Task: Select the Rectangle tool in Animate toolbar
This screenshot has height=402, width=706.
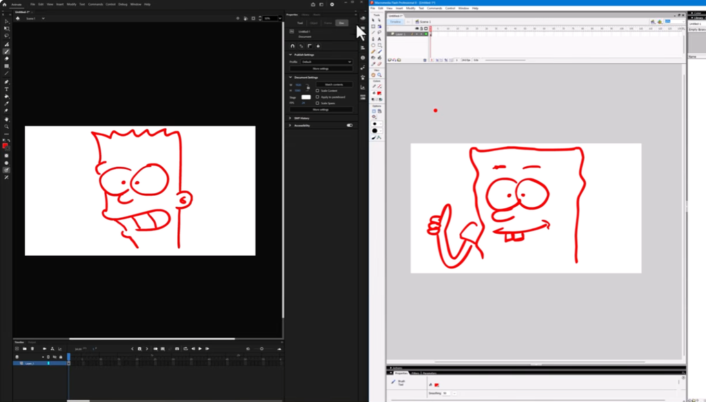Action: [x=6, y=66]
